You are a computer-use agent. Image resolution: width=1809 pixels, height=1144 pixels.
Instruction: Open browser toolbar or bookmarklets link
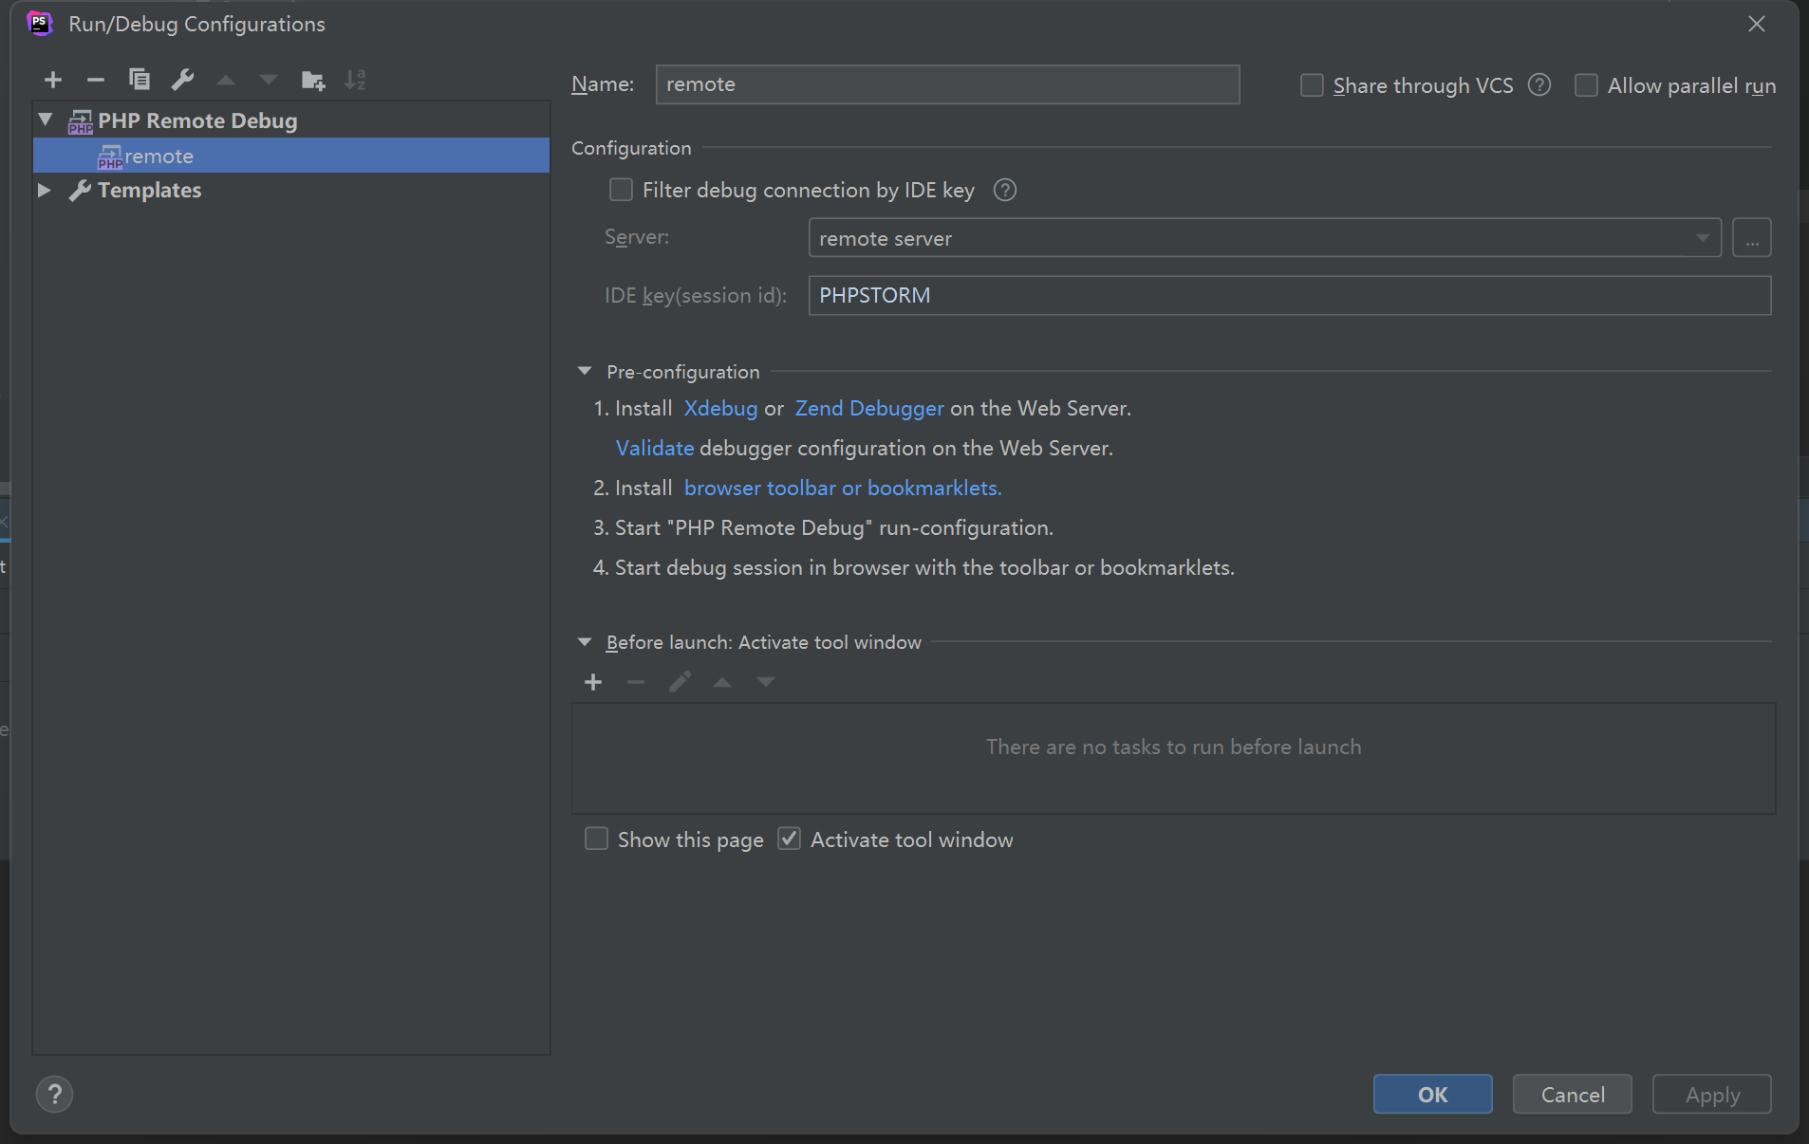pos(843,488)
